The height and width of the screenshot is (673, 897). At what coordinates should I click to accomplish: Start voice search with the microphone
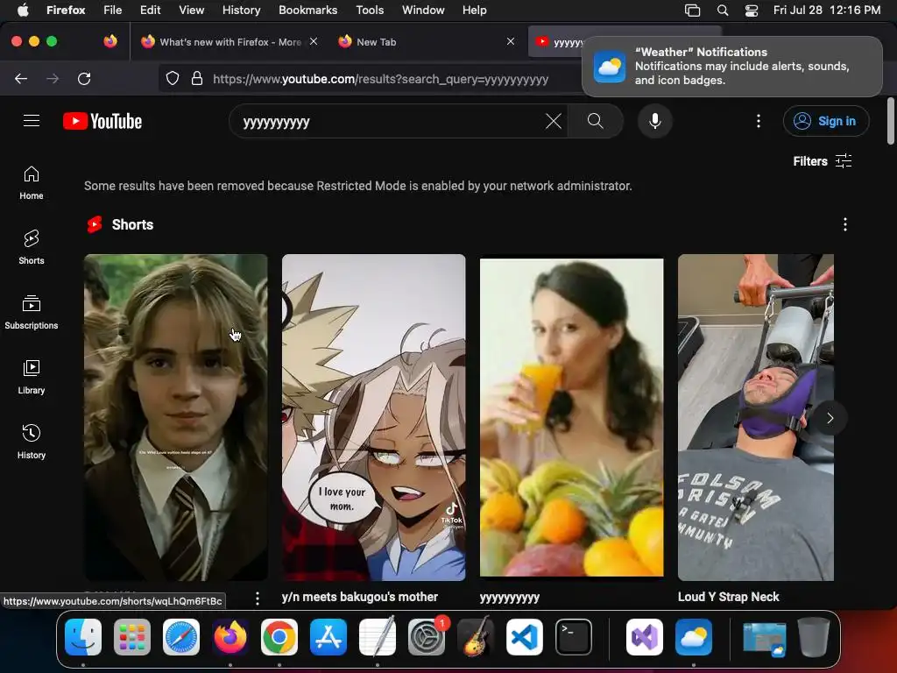click(655, 121)
